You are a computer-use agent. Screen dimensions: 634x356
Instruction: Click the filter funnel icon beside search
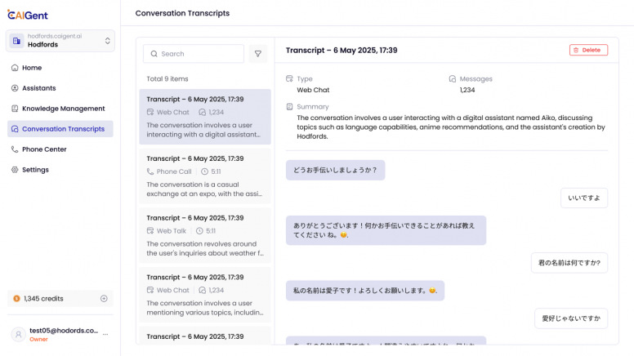click(258, 54)
